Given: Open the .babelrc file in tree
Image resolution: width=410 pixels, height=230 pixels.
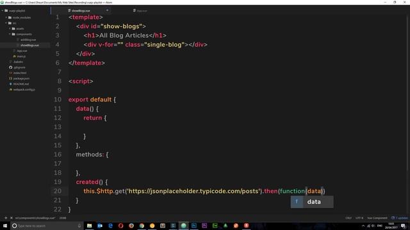Looking at the screenshot, I should click(x=19, y=62).
